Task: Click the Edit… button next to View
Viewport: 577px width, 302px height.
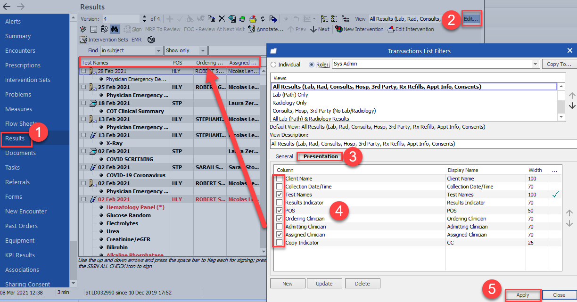Action: point(471,19)
